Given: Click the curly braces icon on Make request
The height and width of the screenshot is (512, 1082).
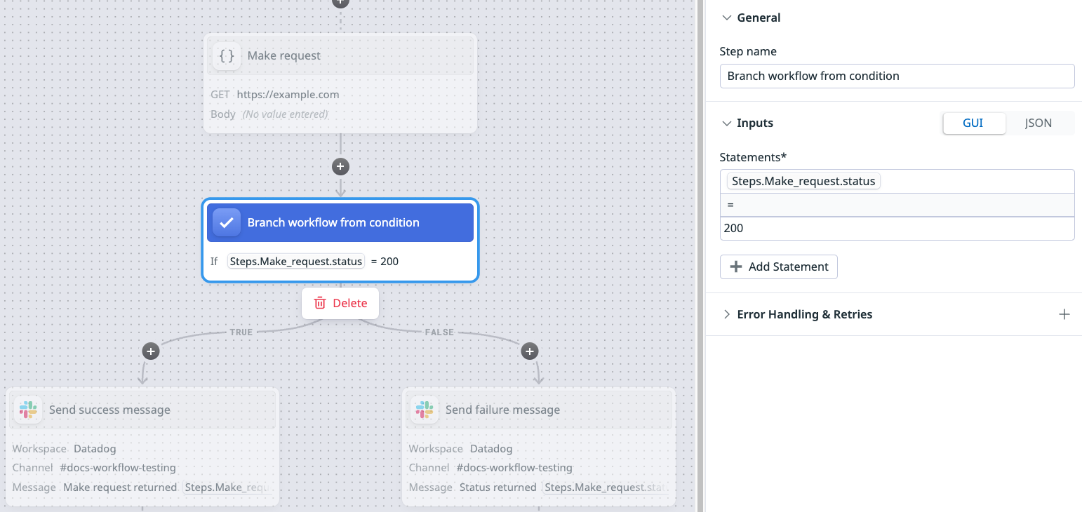Looking at the screenshot, I should (x=227, y=56).
